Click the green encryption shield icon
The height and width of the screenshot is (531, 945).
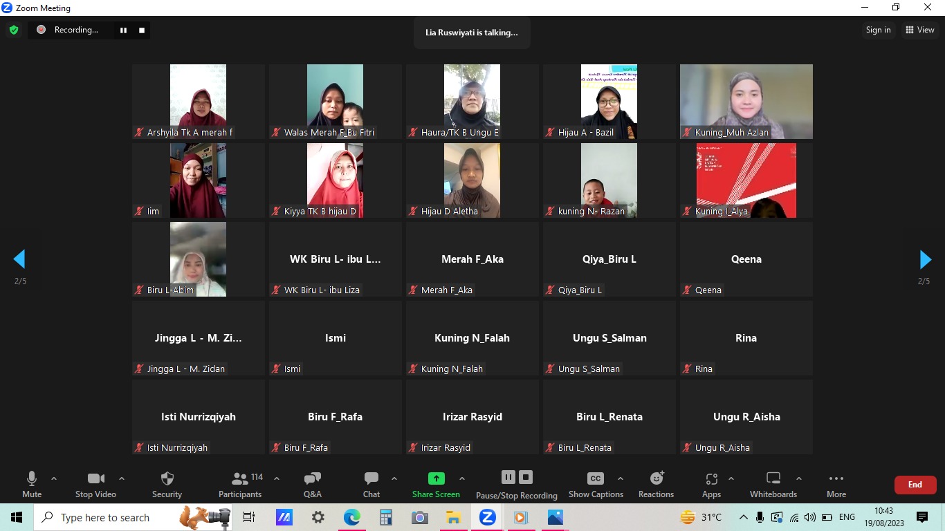click(x=13, y=30)
